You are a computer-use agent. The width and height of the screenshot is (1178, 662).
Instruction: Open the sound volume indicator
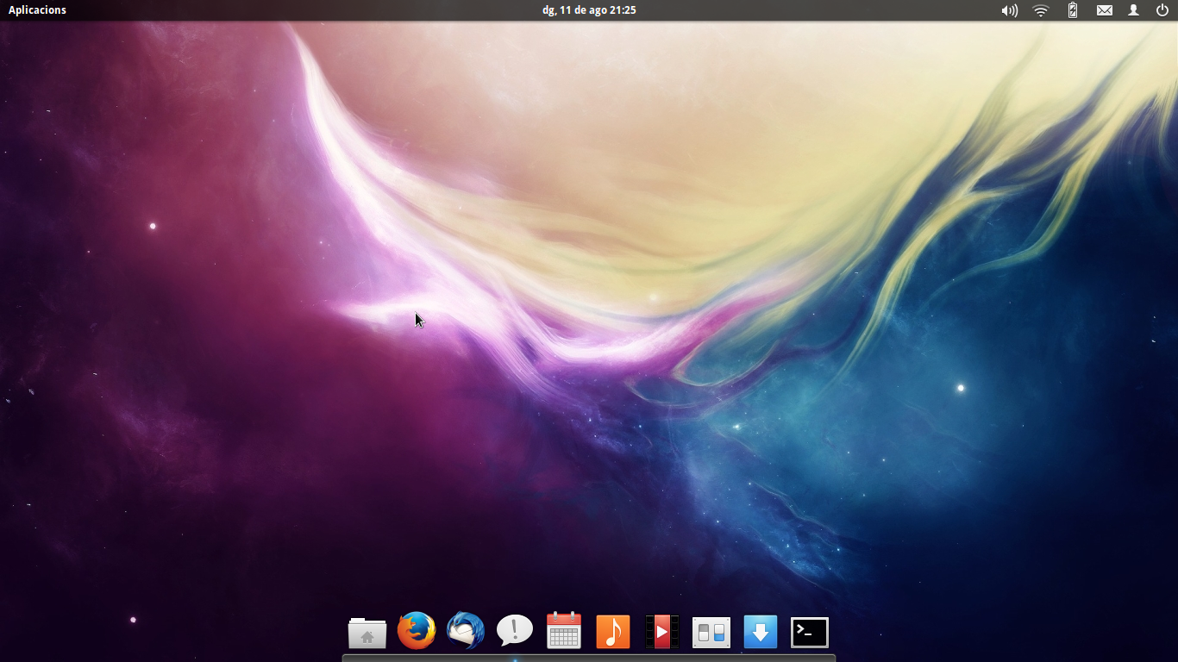coord(1009,10)
